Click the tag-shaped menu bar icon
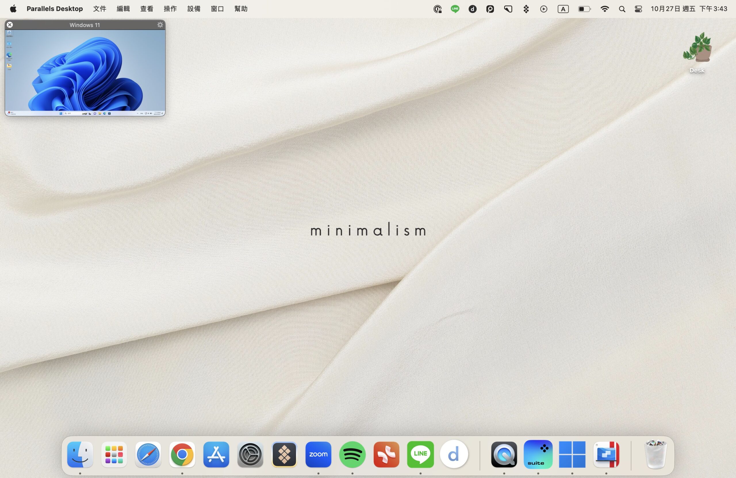This screenshot has height=478, width=736. coord(508,9)
